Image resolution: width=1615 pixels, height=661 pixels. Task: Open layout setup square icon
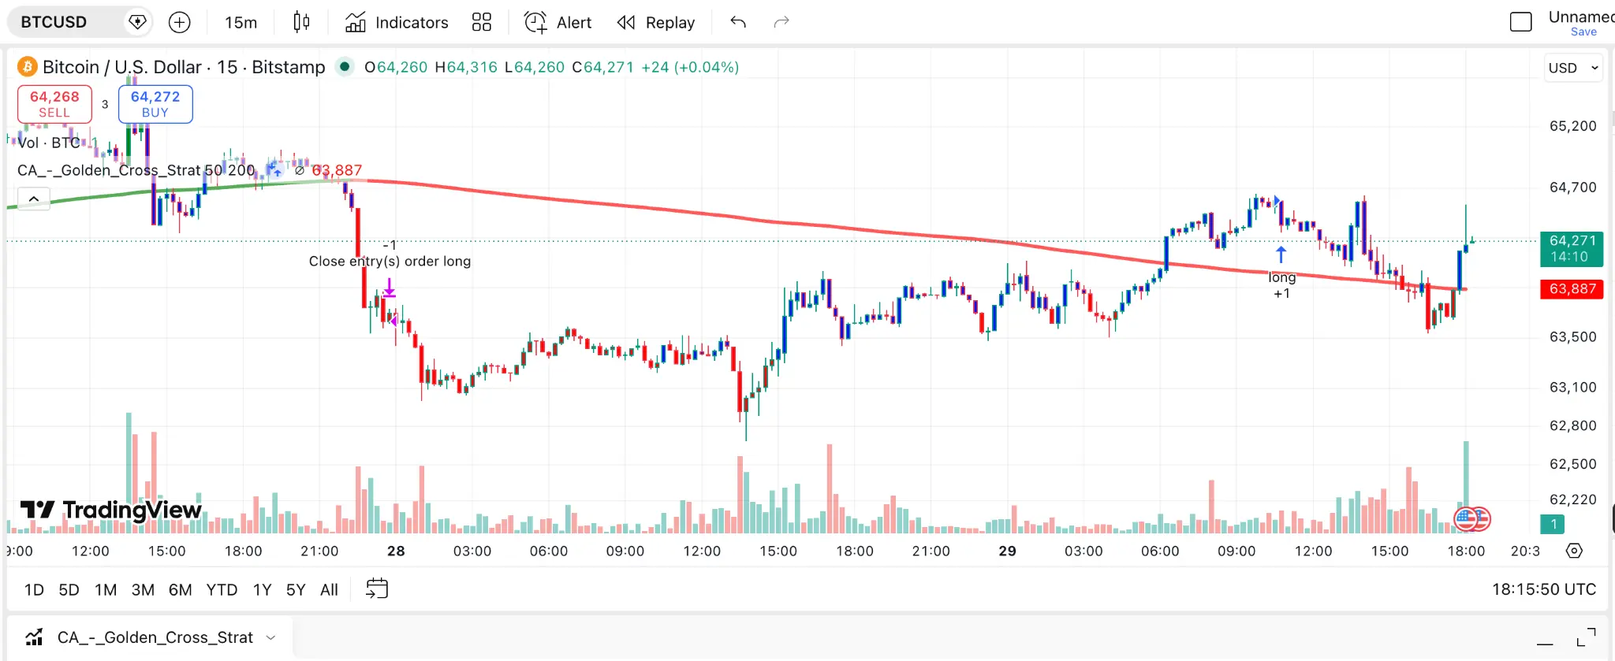[1521, 22]
